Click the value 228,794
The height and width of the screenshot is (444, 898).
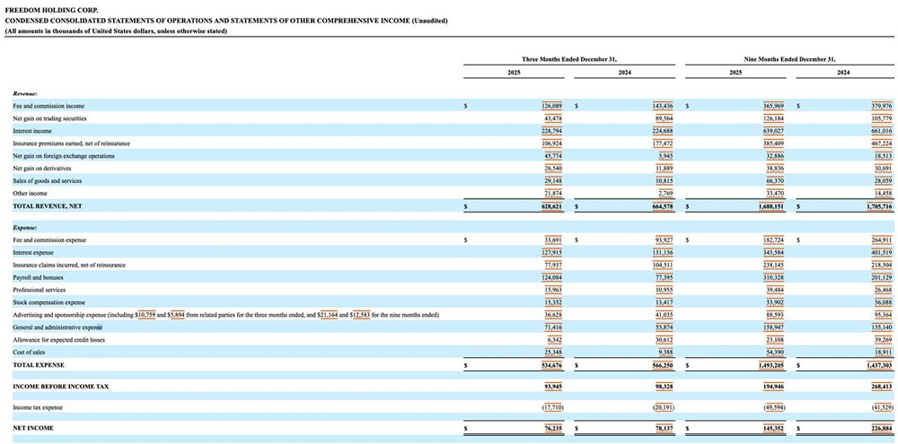click(550, 131)
